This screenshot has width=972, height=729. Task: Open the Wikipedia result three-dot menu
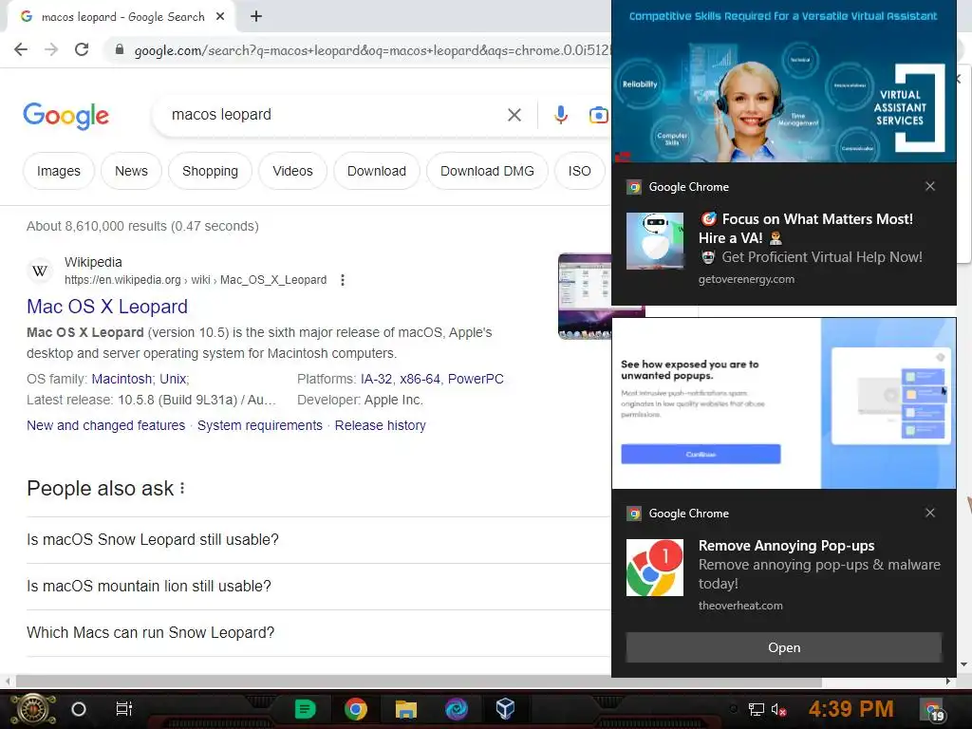point(342,280)
